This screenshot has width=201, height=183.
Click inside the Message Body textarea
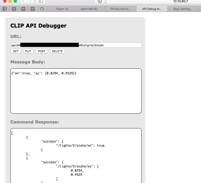(76, 91)
